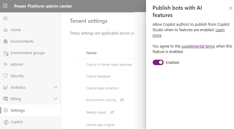
Task: Click the Environments icon in sidebar
Action: (5, 41)
